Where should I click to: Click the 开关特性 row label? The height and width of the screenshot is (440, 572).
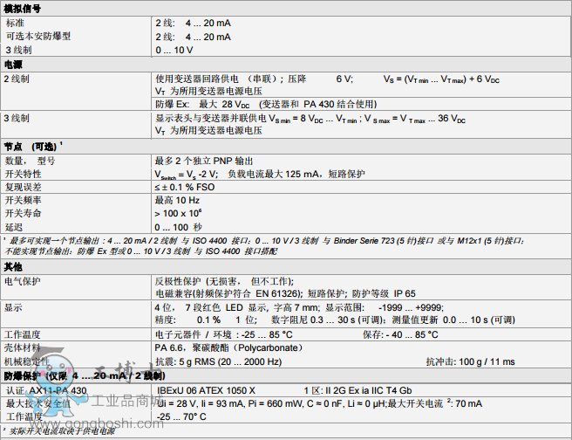coord(24,174)
